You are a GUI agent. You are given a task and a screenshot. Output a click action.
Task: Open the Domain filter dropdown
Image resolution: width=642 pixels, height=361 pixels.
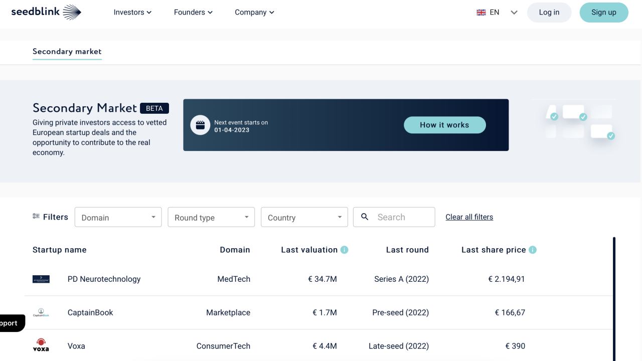pos(118,217)
